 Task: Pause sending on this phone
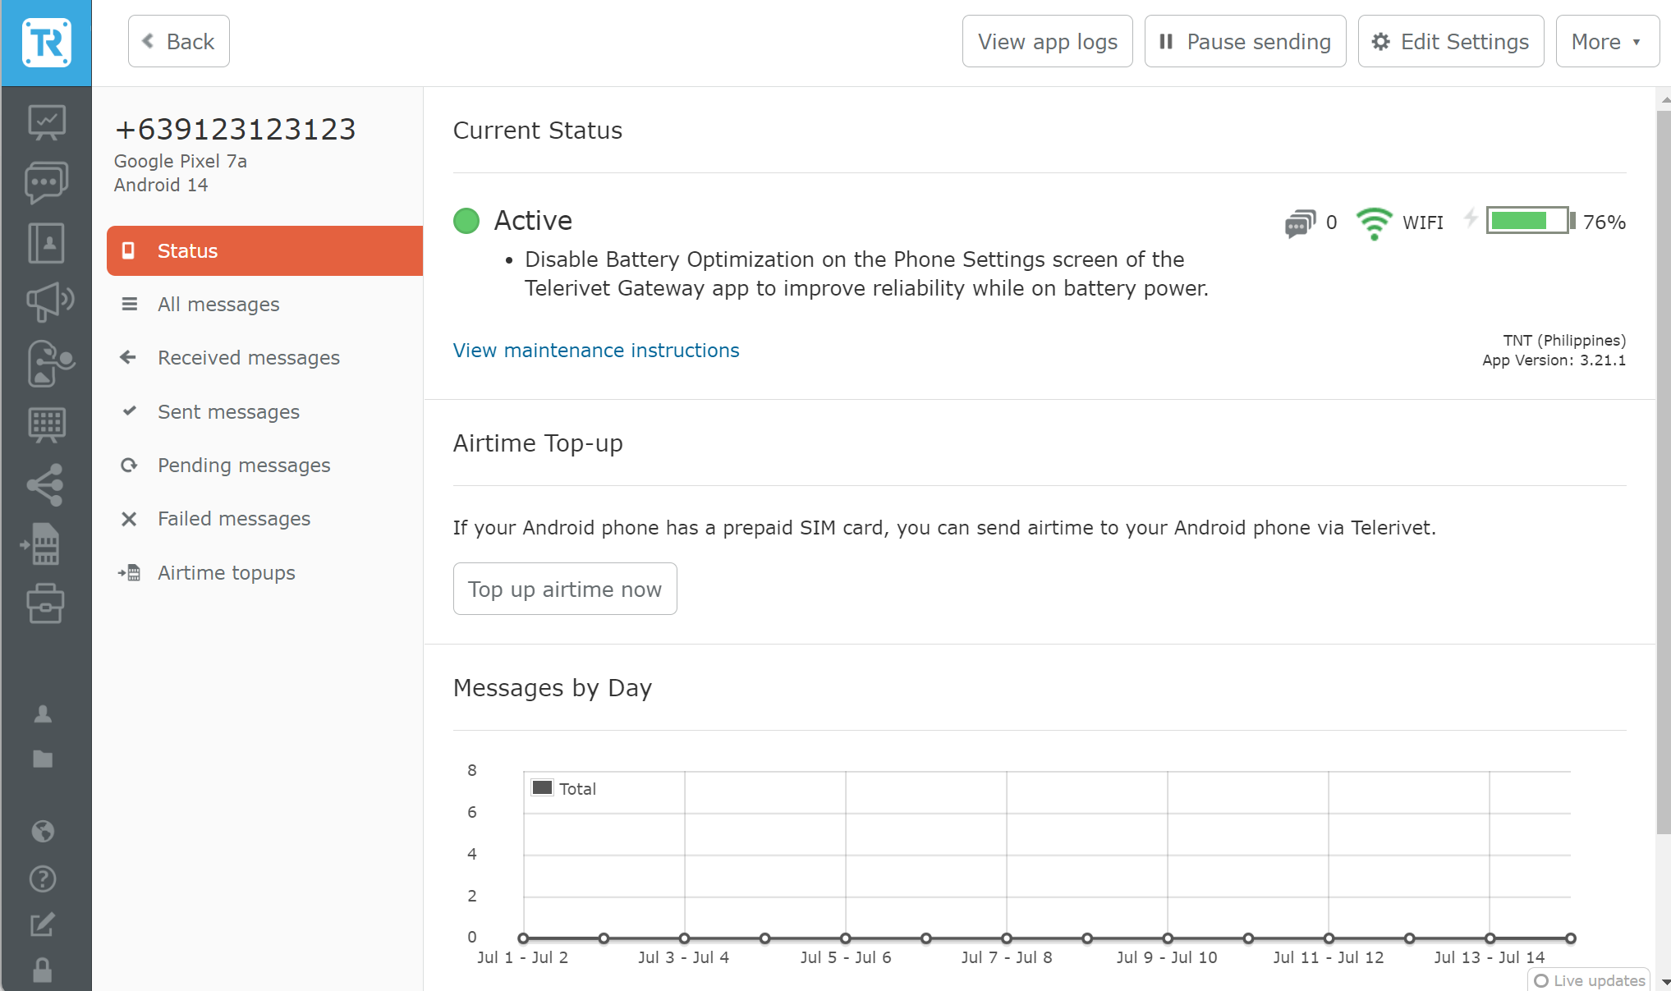(x=1245, y=41)
